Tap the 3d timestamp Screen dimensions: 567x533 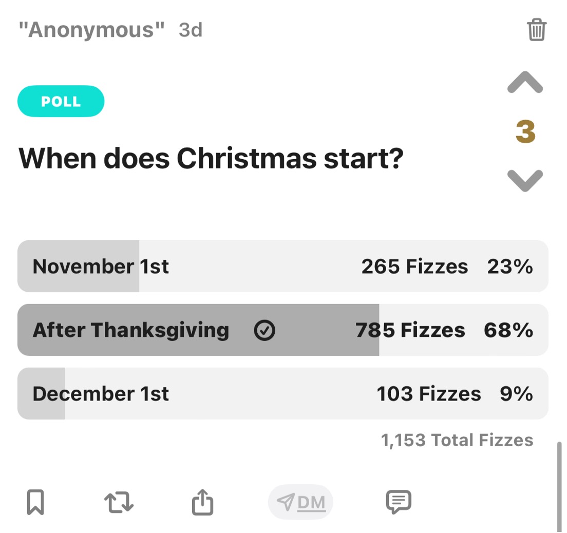click(191, 30)
